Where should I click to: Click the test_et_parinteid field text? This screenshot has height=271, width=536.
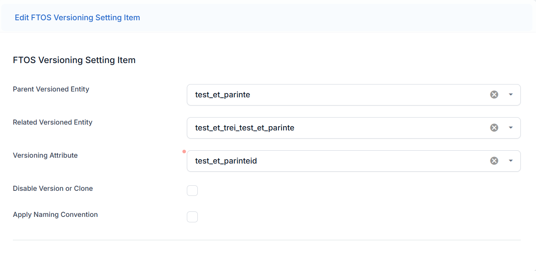click(226, 161)
